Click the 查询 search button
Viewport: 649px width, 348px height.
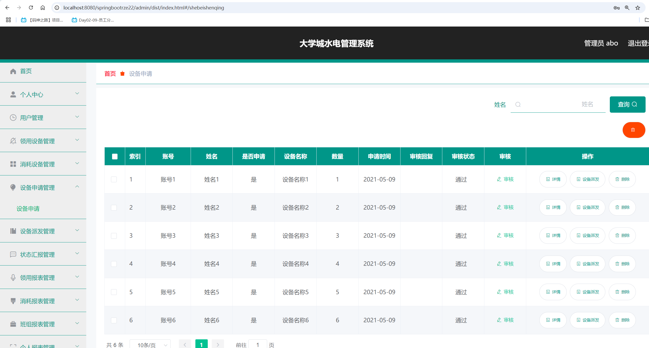point(627,104)
